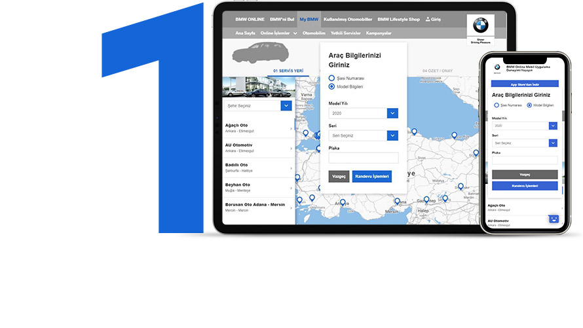Select Model Bilgileri radio on the tablet dialog
Viewport: 583px width, 328px height.
(x=331, y=86)
